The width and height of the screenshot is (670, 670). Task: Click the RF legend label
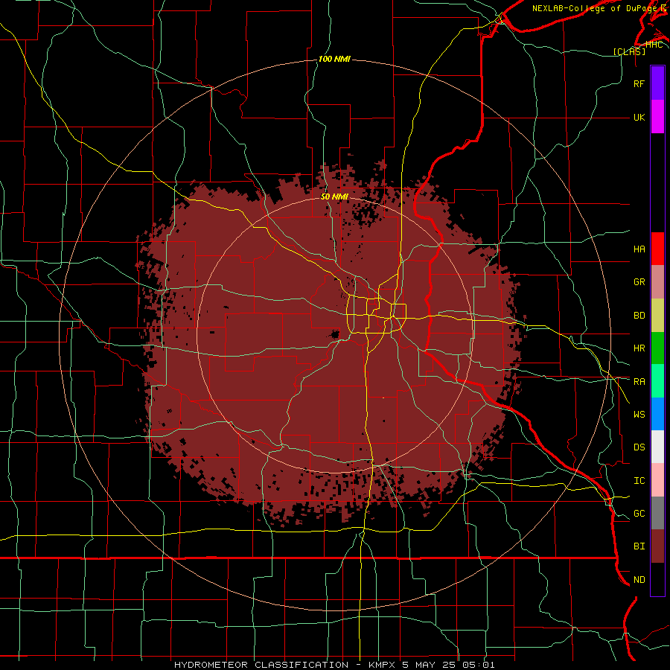pyautogui.click(x=639, y=83)
